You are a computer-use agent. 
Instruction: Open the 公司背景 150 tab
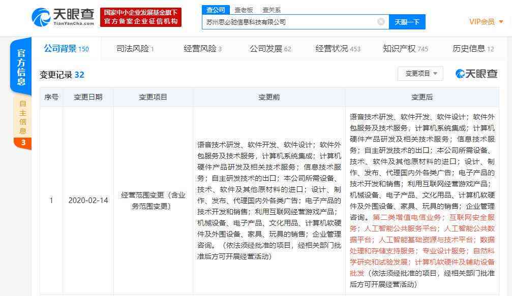click(66, 49)
